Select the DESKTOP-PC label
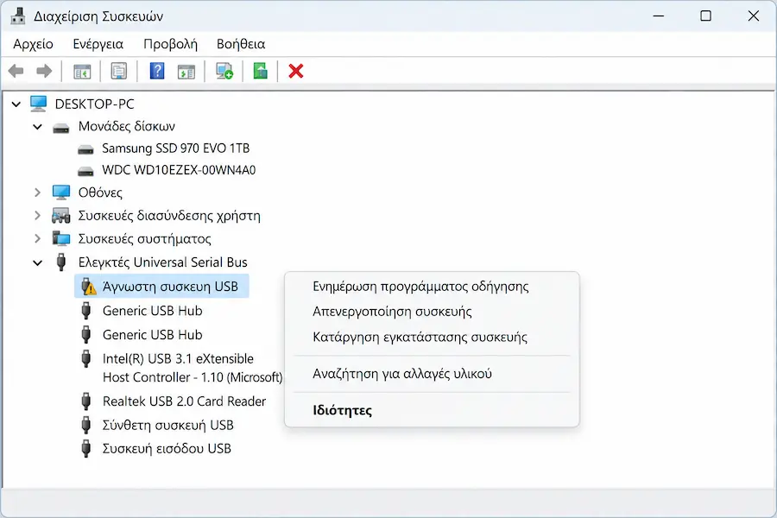 (x=95, y=104)
